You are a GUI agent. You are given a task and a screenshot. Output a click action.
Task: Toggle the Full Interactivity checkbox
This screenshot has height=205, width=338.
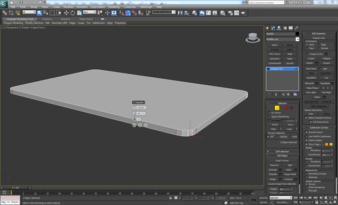311,122
